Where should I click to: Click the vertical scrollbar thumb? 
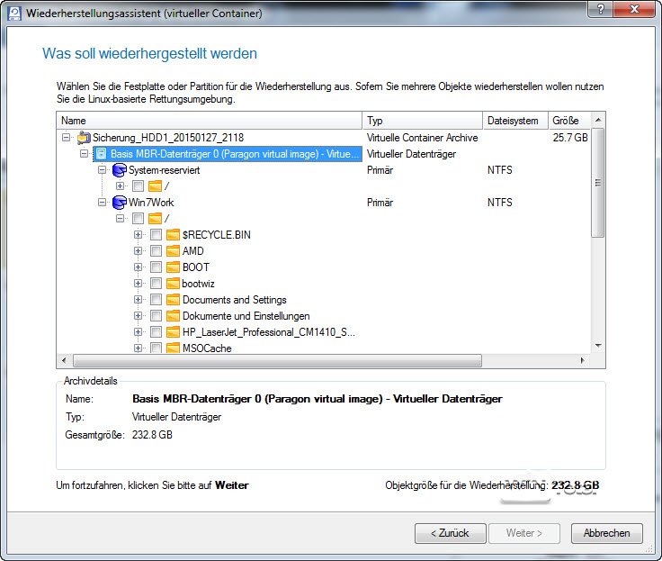point(598,183)
